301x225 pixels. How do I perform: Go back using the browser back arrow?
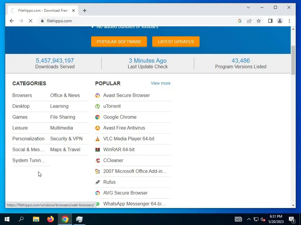coord(12,21)
